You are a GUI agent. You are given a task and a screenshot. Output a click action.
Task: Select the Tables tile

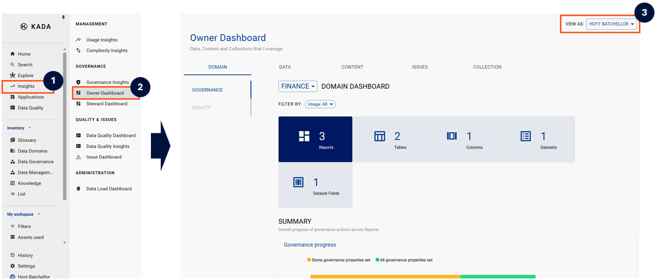pos(389,139)
